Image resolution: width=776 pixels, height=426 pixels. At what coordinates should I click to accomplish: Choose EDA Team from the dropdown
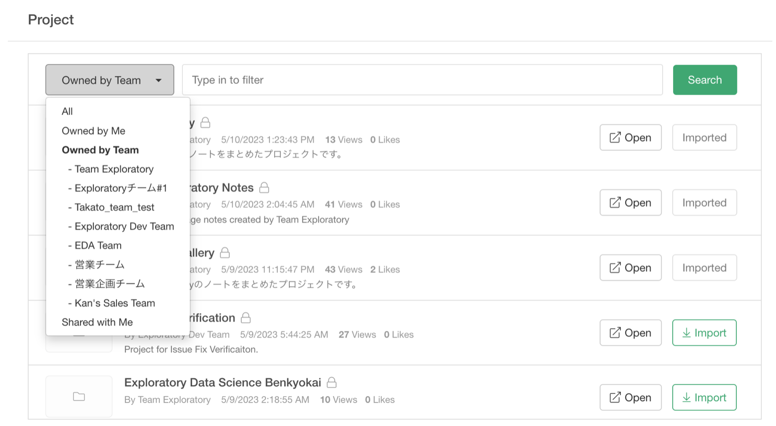pyautogui.click(x=98, y=245)
